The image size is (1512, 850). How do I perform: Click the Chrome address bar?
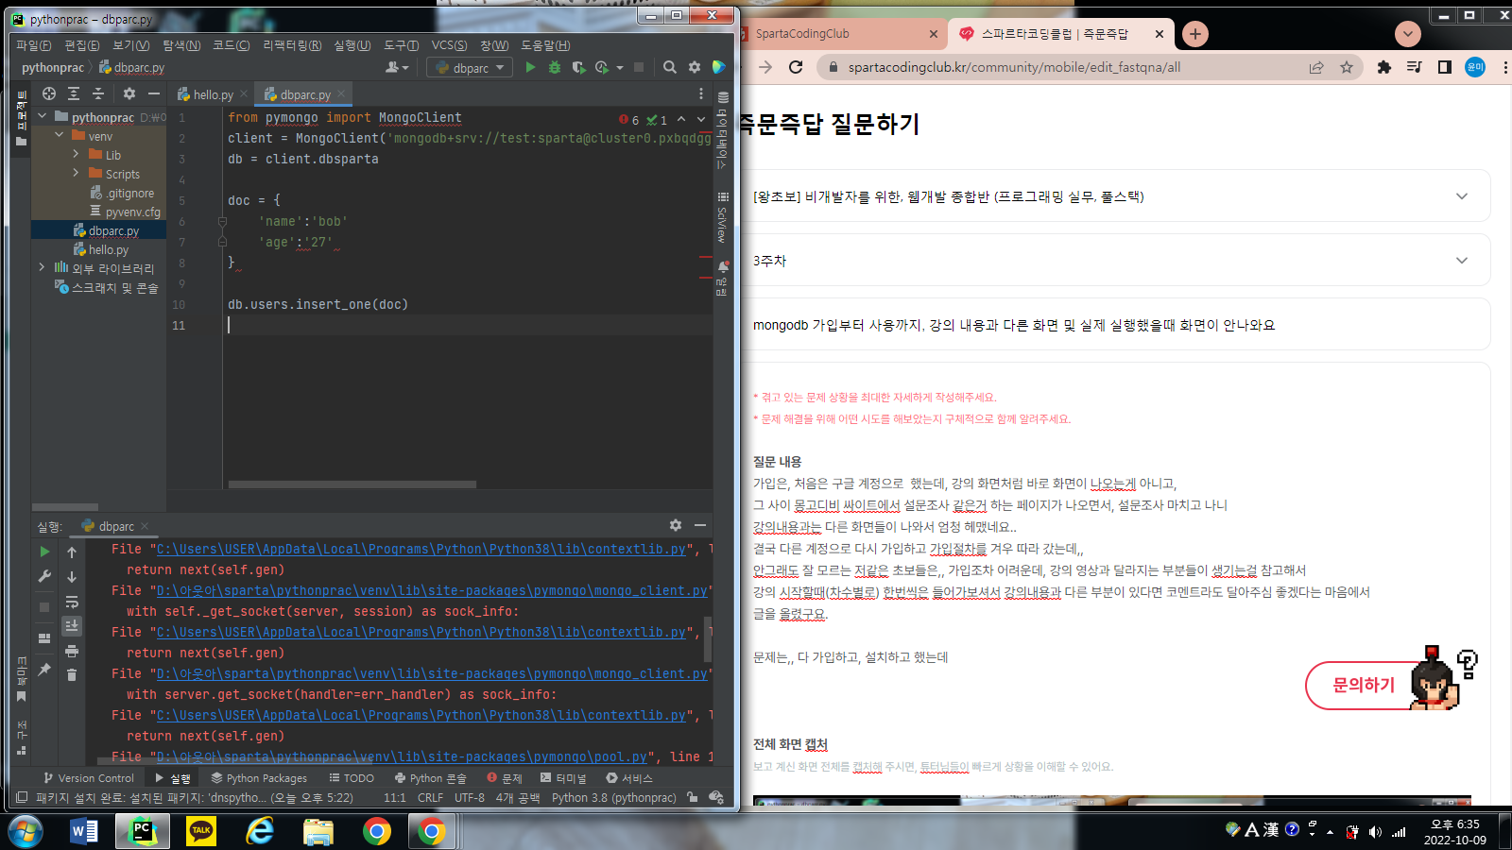1058,67
